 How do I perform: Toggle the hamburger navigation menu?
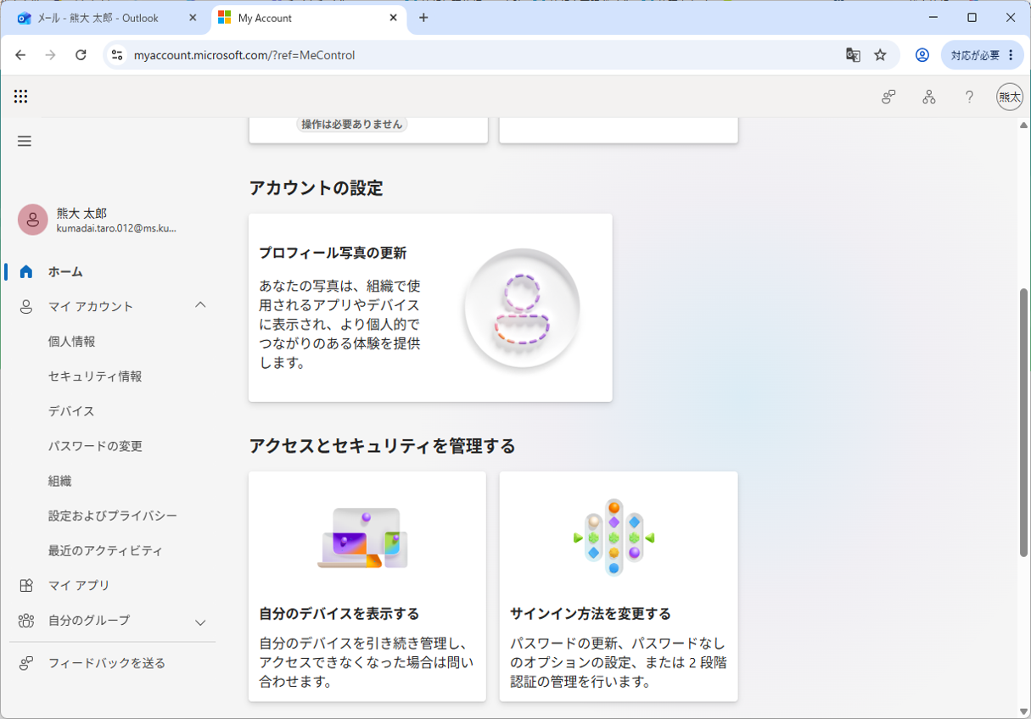tap(25, 141)
